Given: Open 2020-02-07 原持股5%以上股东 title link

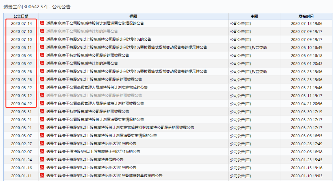Looking at the screenshot, I should click(93, 151).
